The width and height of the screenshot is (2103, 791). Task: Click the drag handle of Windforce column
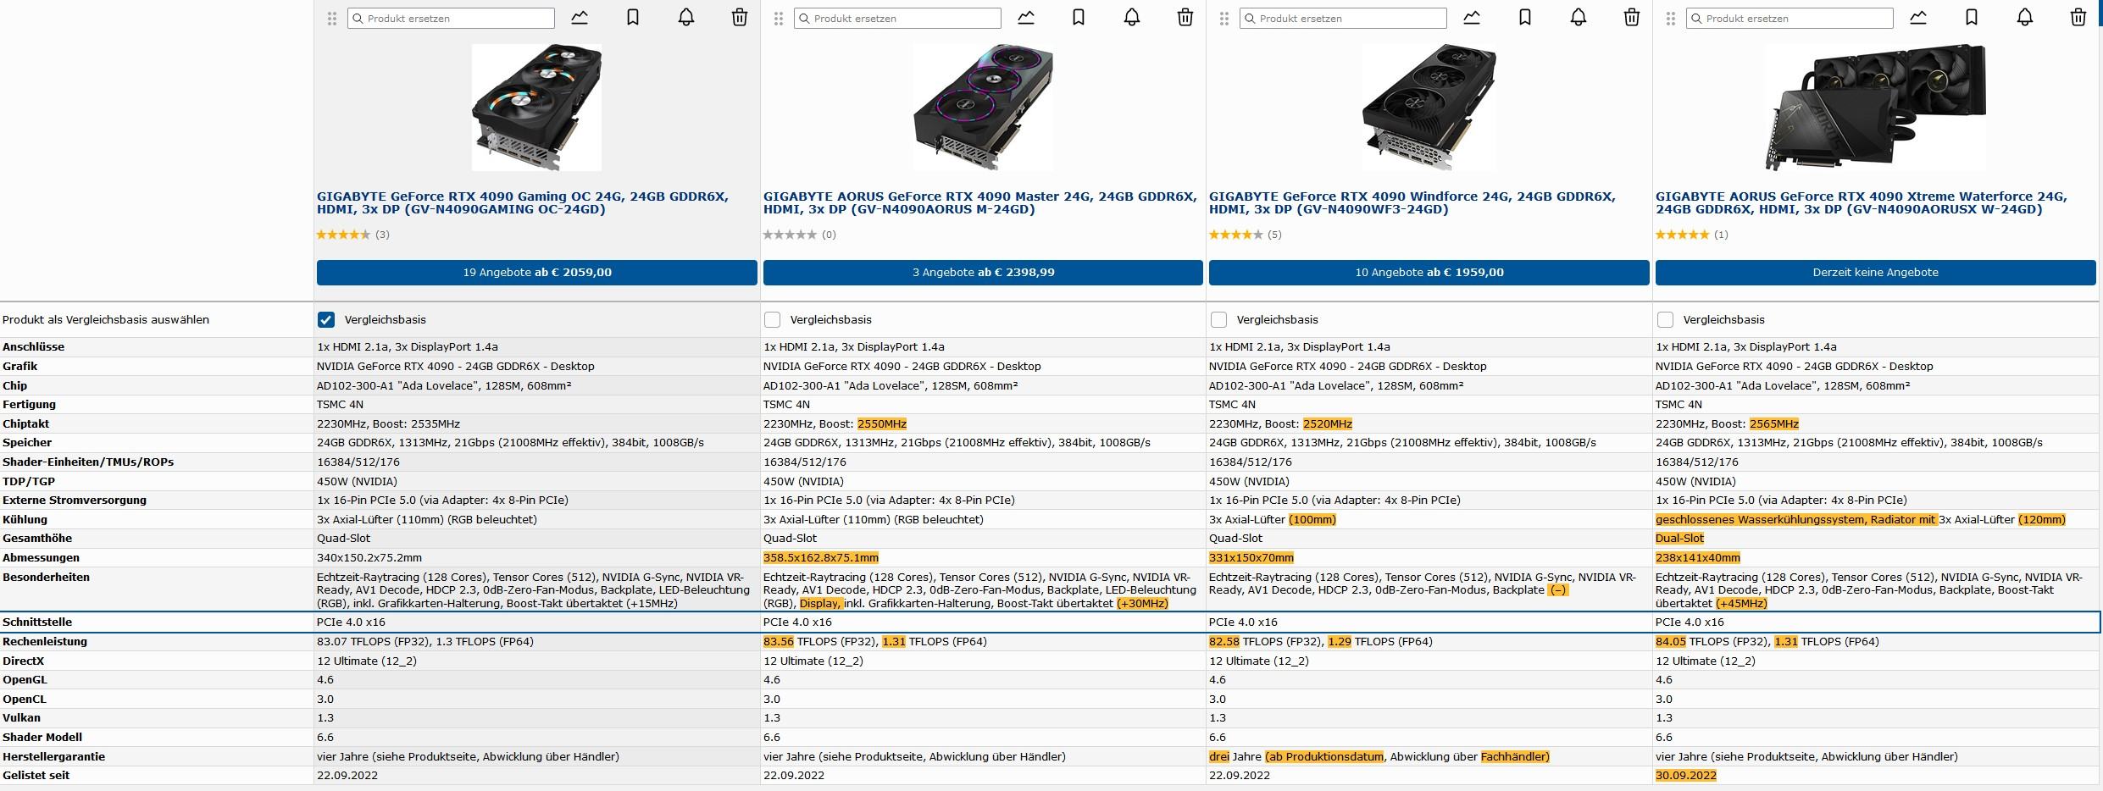pos(1224,19)
